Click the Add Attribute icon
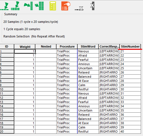Image resolution: width=143 pixels, height=136 pixels. pyautogui.click(x=28, y=6)
